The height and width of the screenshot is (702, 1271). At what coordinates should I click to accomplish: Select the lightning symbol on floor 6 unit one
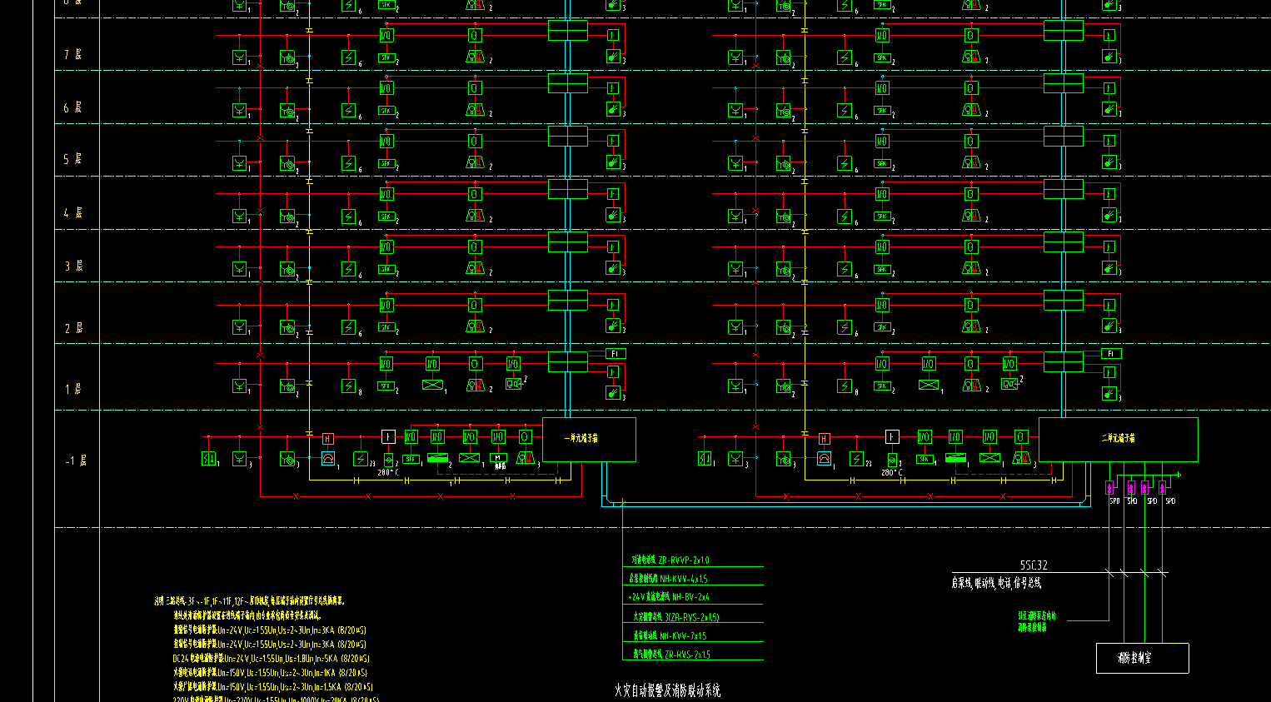click(x=349, y=110)
